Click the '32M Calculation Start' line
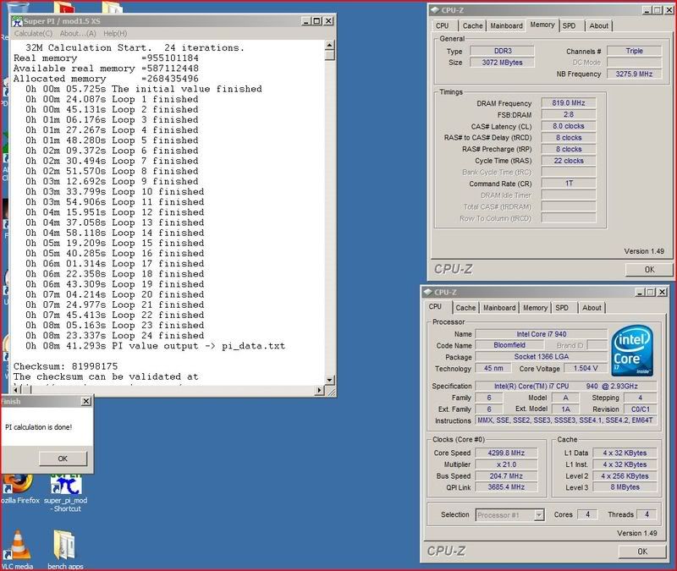 [x=135, y=47]
